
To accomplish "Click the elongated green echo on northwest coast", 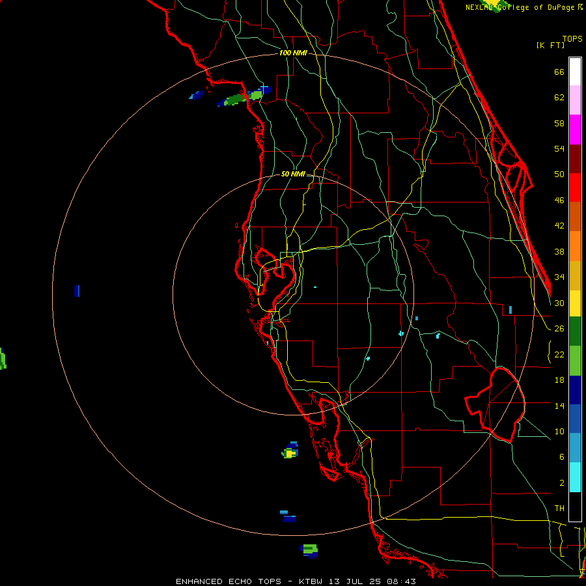I will (x=244, y=96).
